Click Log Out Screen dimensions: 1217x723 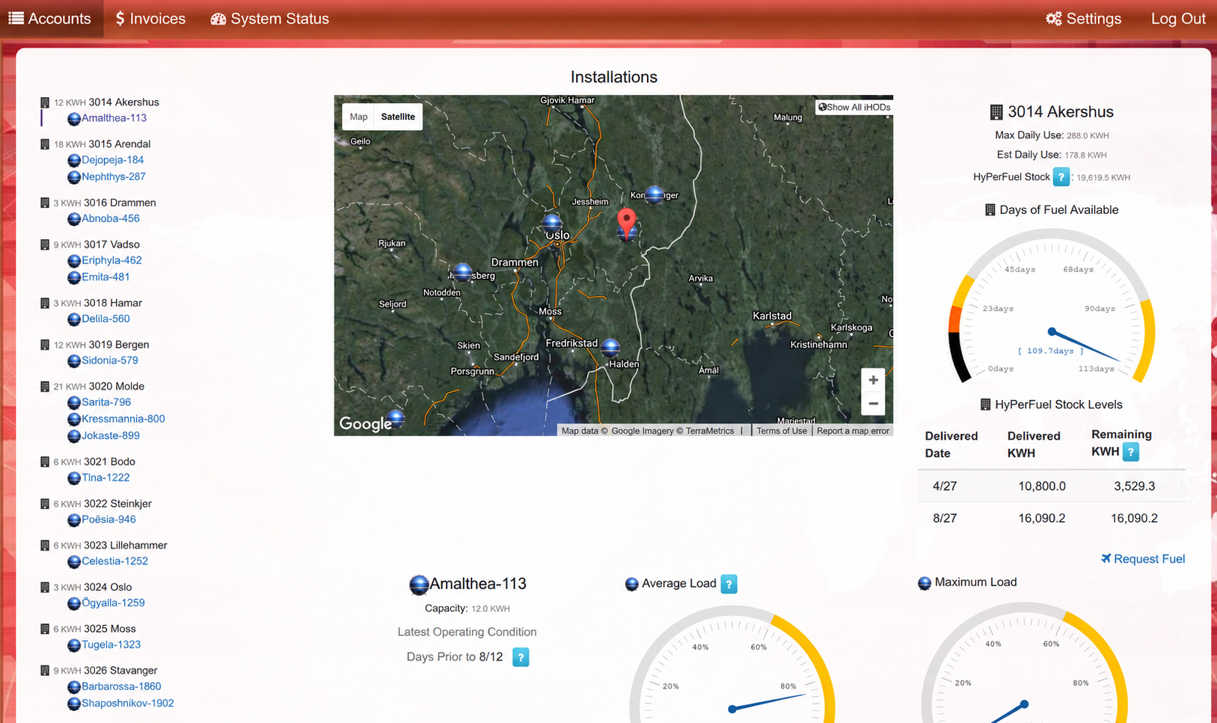click(1178, 19)
